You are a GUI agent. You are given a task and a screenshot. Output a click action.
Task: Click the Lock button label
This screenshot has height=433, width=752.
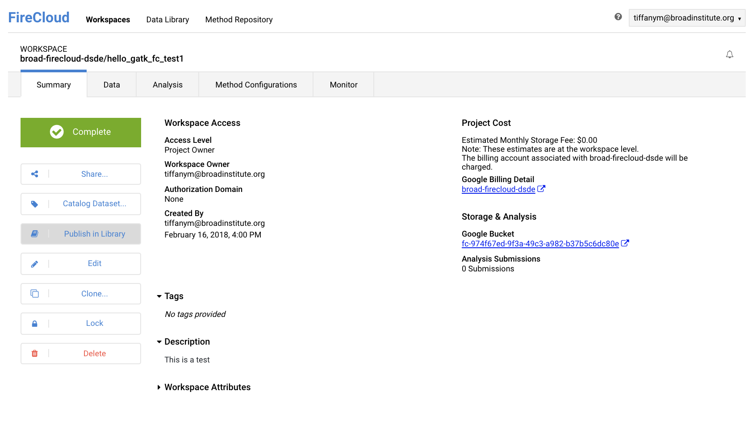point(95,323)
